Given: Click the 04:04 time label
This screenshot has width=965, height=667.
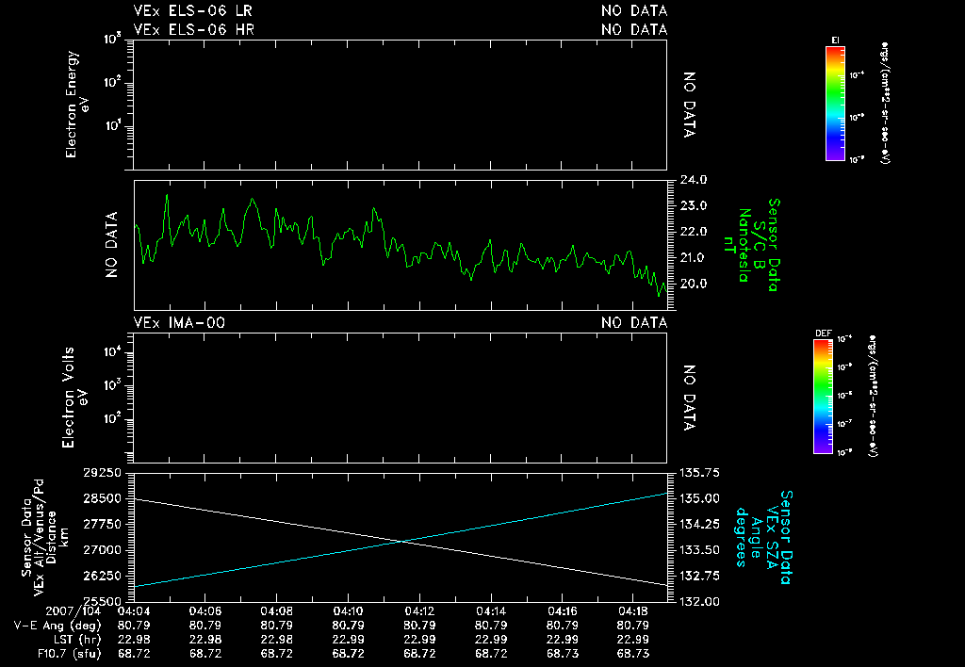Looking at the screenshot, I should pos(134,611).
